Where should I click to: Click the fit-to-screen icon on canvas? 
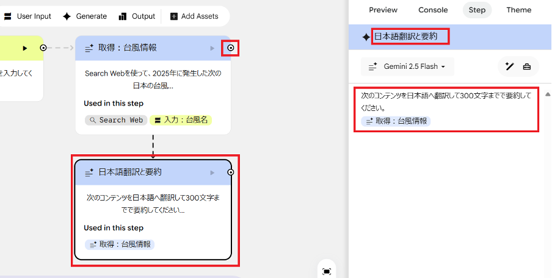pyautogui.click(x=327, y=271)
